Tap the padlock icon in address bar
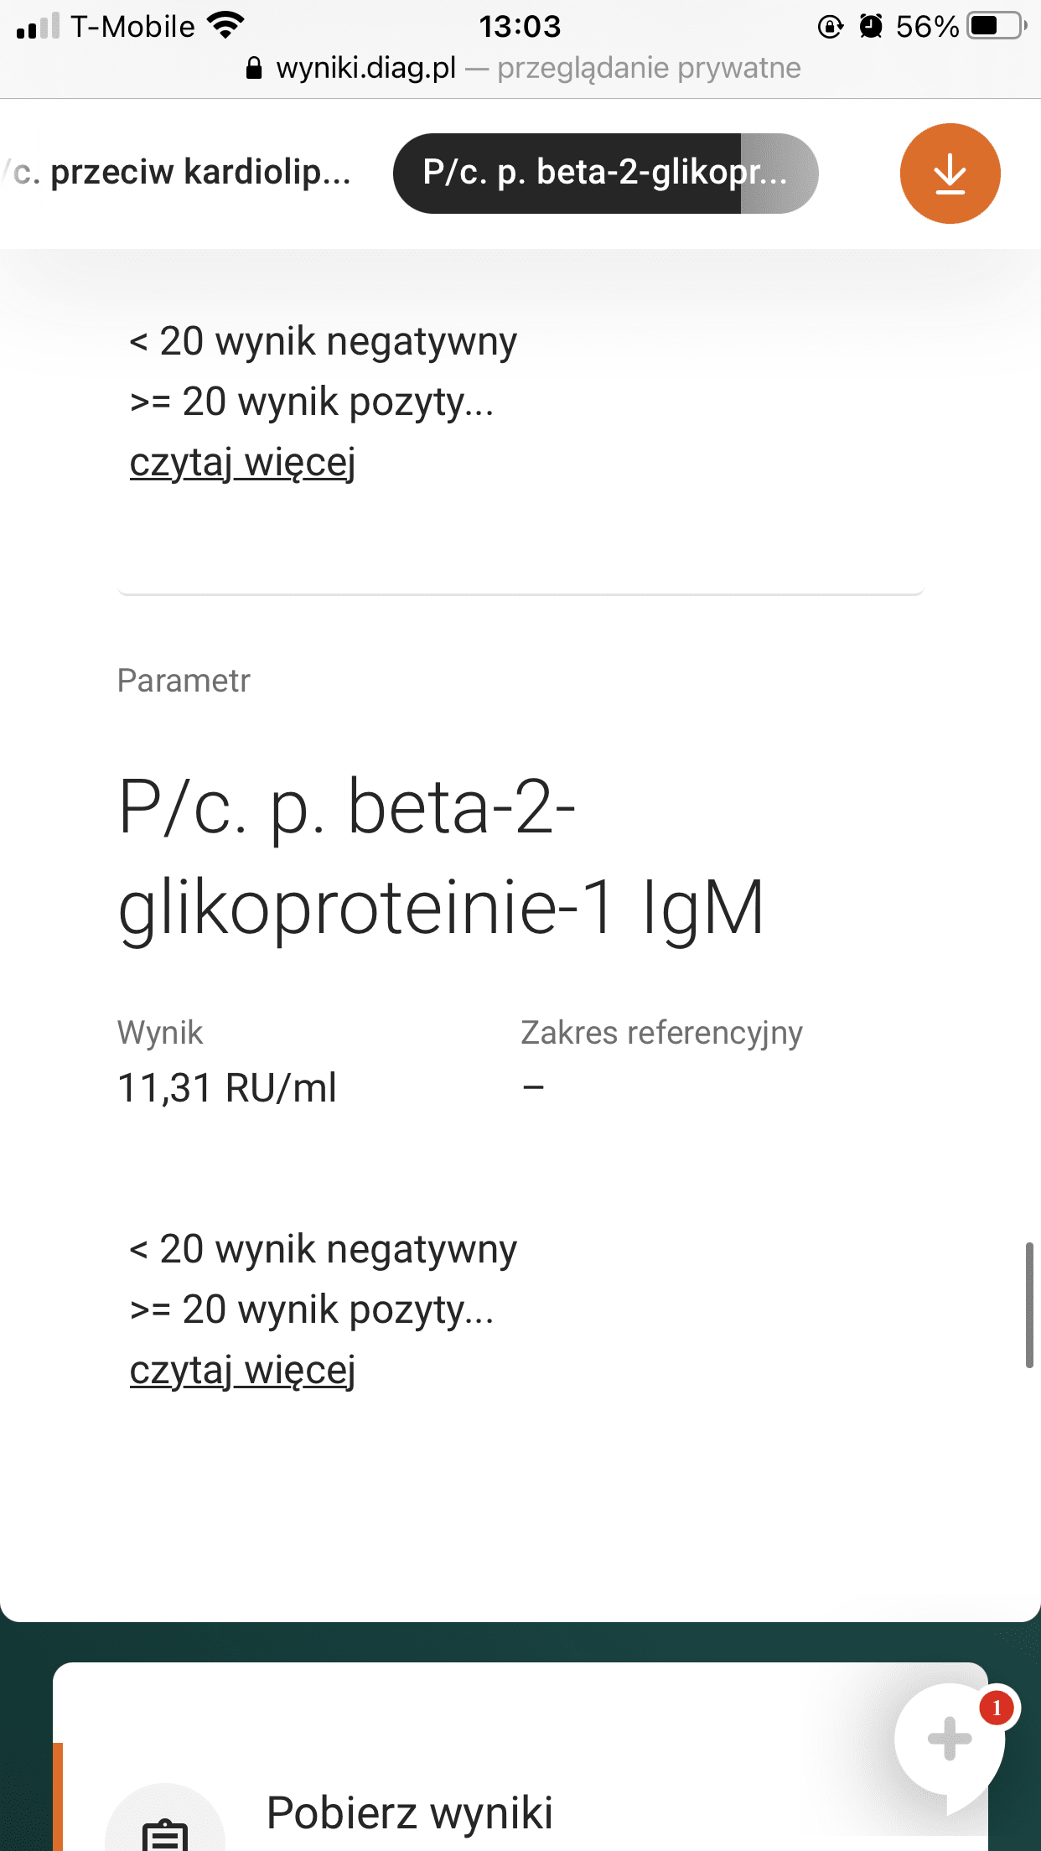Image resolution: width=1041 pixels, height=1851 pixels. (x=254, y=68)
